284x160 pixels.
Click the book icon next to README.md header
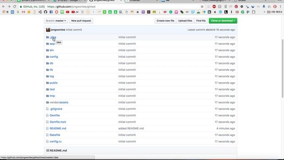pyautogui.click(x=47, y=151)
